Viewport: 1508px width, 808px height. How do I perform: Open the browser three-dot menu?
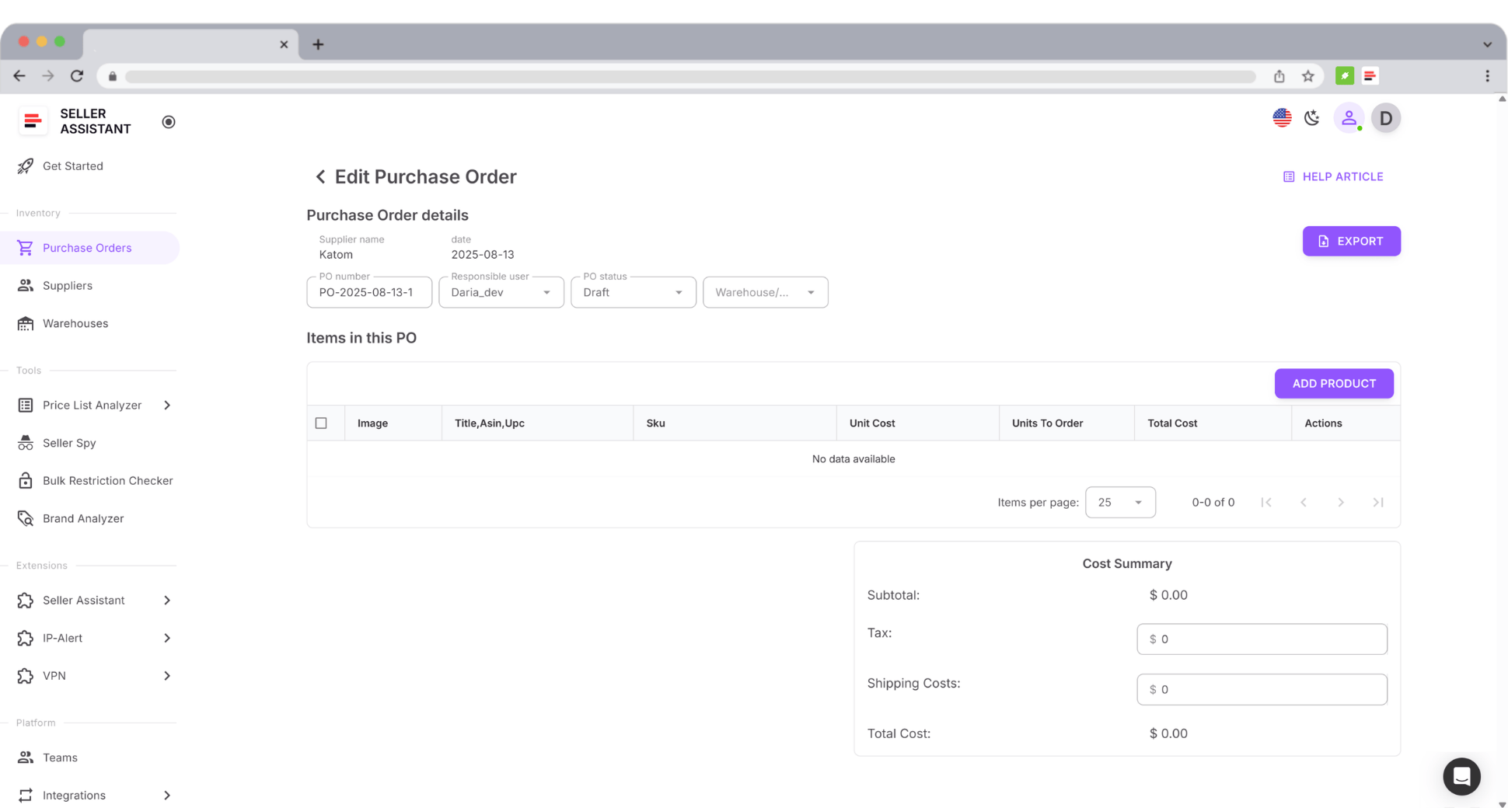point(1487,76)
